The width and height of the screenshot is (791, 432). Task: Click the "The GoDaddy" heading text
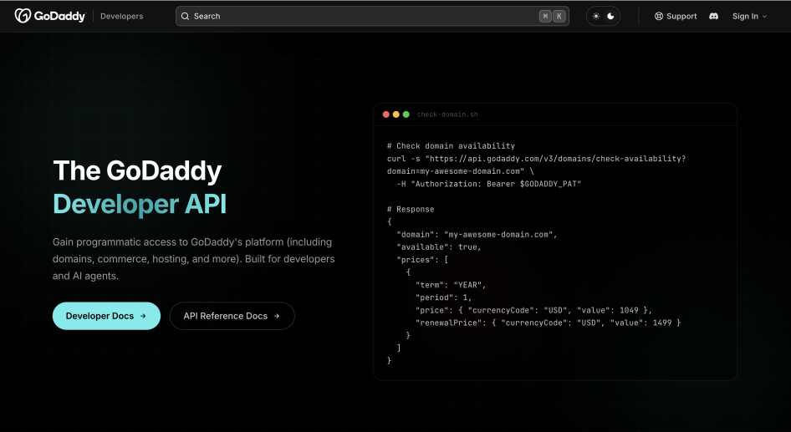point(137,170)
